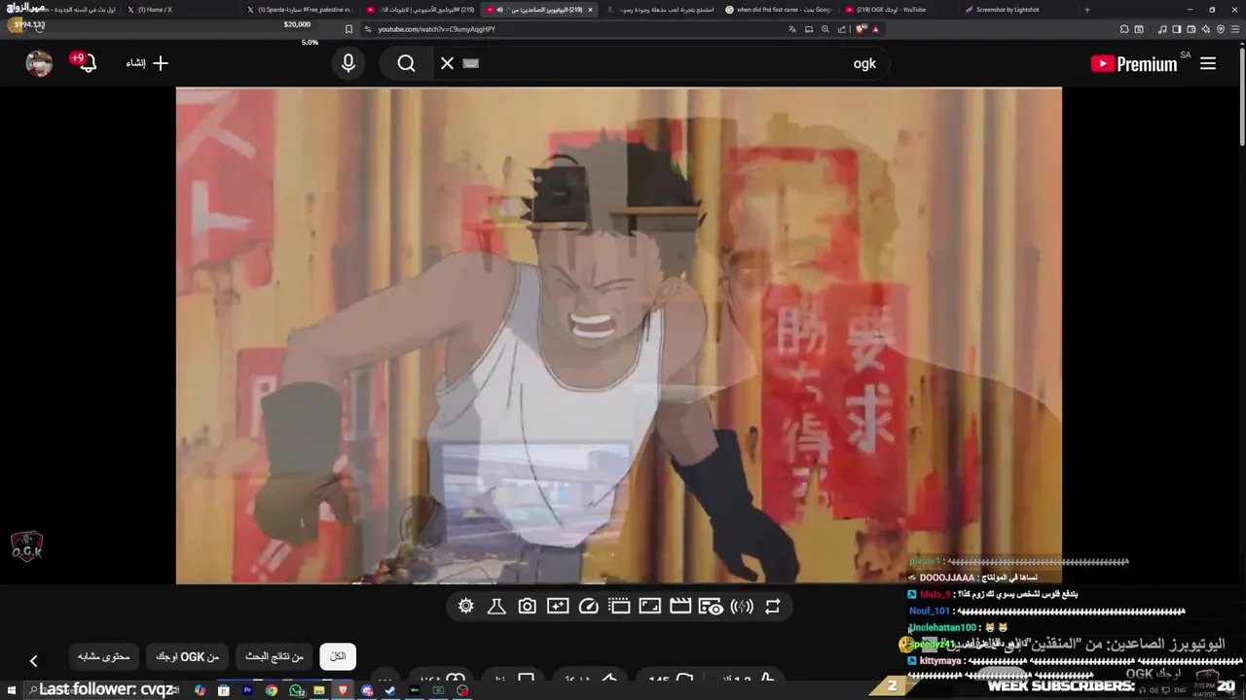Viewport: 1246px width, 700px height.
Task: Switch to 'when did fhd first came' Google tab
Action: click(779, 10)
